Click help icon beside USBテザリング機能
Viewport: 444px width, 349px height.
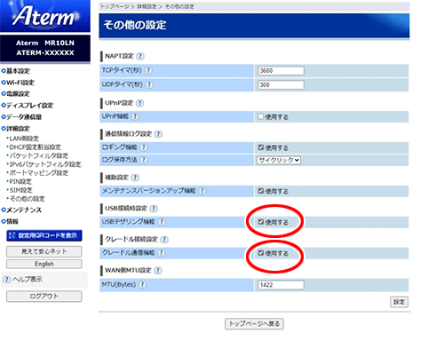pos(162,222)
